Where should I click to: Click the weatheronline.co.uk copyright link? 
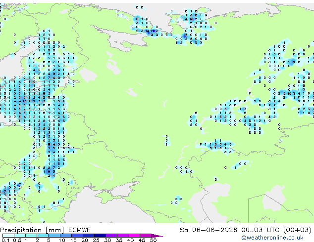pos(272,238)
